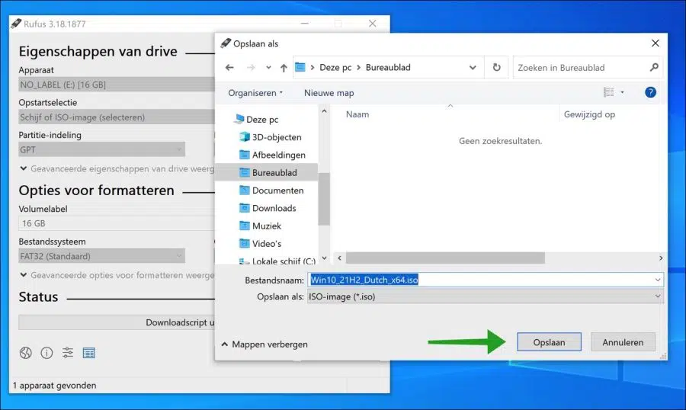
Task: Click the search magnifier icon
Action: pyautogui.click(x=654, y=67)
